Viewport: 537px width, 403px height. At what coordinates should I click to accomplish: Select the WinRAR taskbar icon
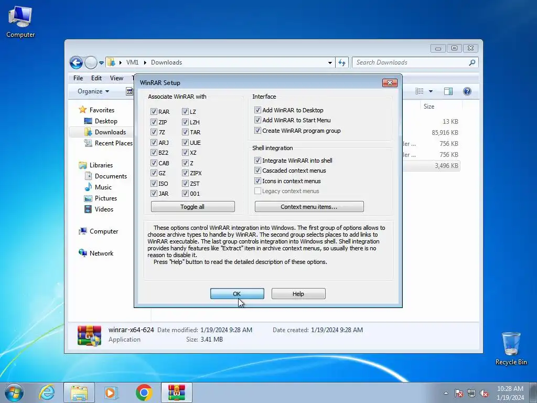pos(177,393)
